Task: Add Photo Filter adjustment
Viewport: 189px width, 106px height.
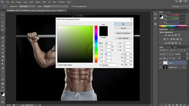Action: [x=174, y=39]
